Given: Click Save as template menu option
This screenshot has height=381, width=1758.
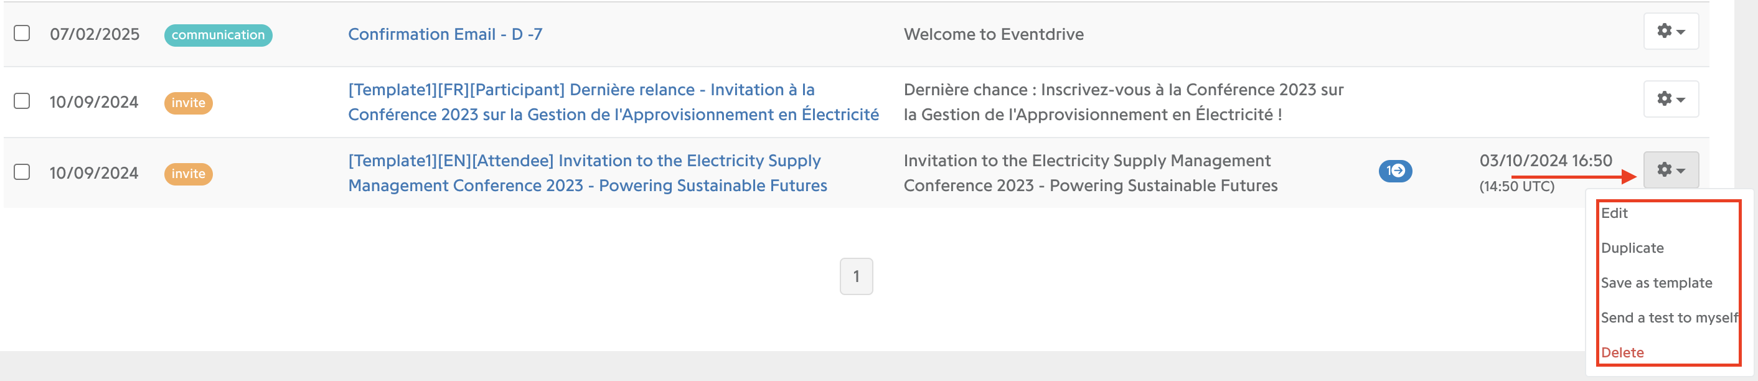Looking at the screenshot, I should click(1656, 283).
